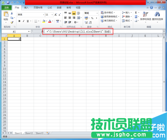
Task: Open the Name Box A1 dropdown arrow
Action: [x=29, y=32]
